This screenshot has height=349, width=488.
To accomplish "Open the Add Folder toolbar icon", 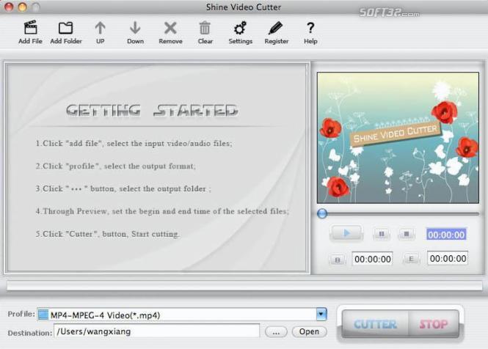I will [x=65, y=28].
